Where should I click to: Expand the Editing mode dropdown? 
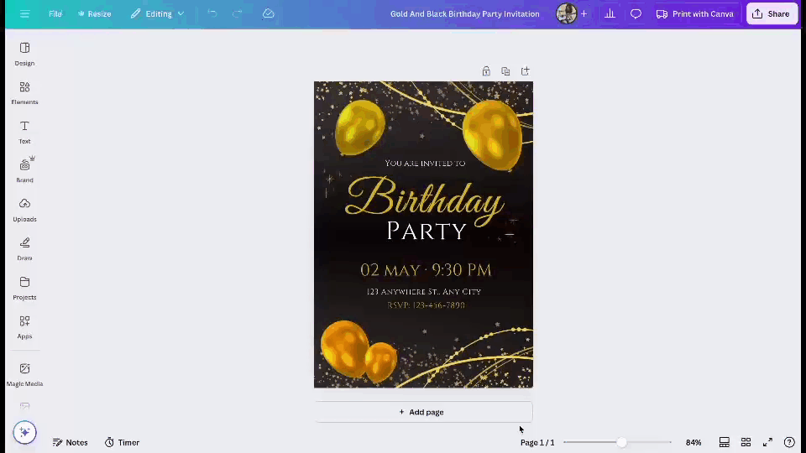point(157,14)
